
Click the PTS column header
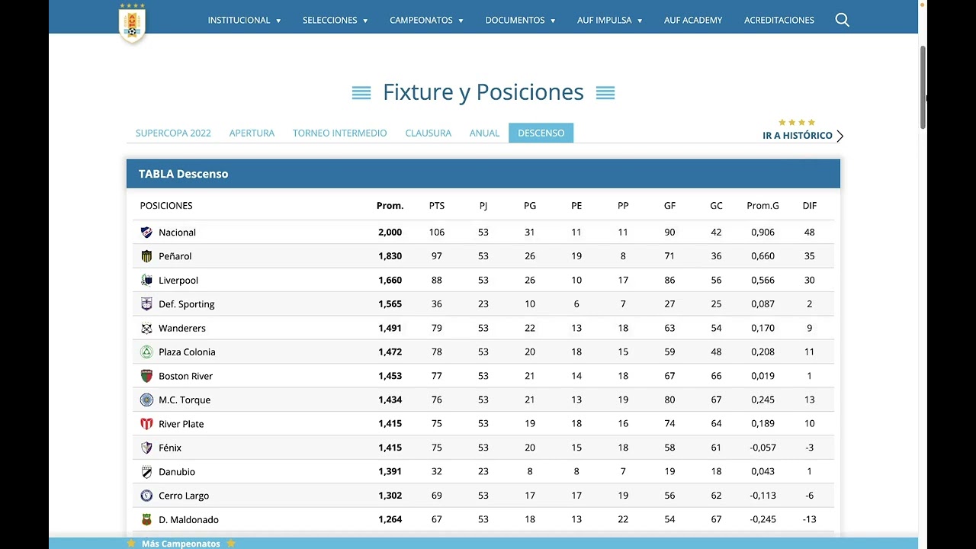[437, 206]
